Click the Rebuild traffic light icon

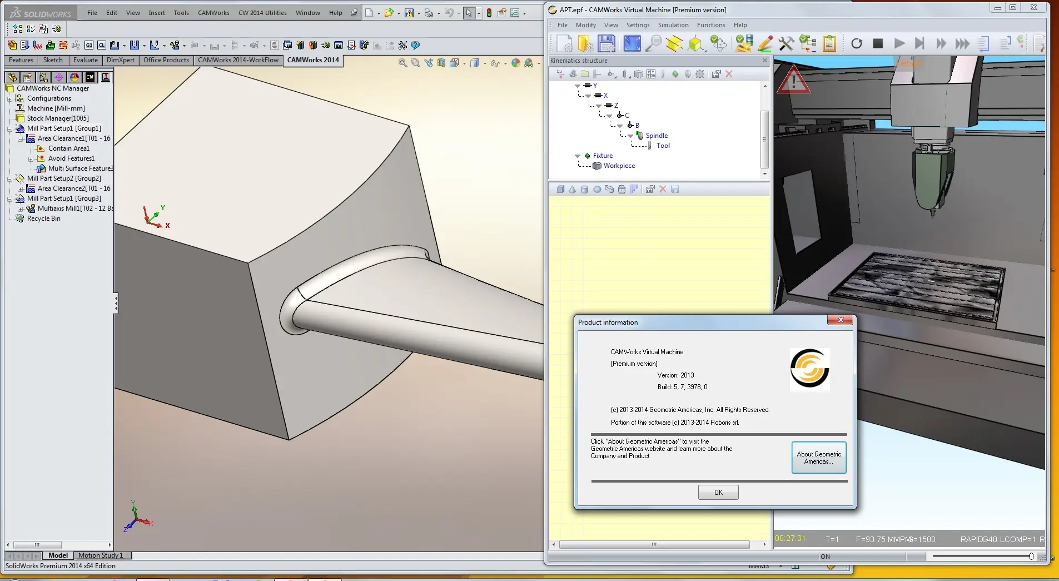pos(489,13)
